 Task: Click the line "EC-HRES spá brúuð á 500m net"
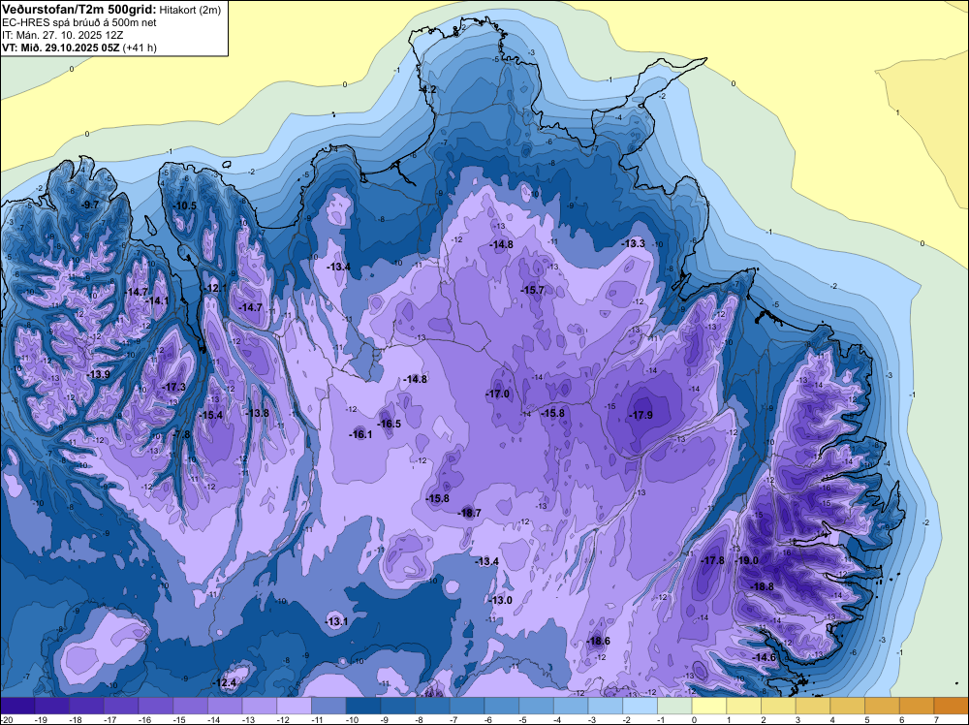tap(79, 23)
